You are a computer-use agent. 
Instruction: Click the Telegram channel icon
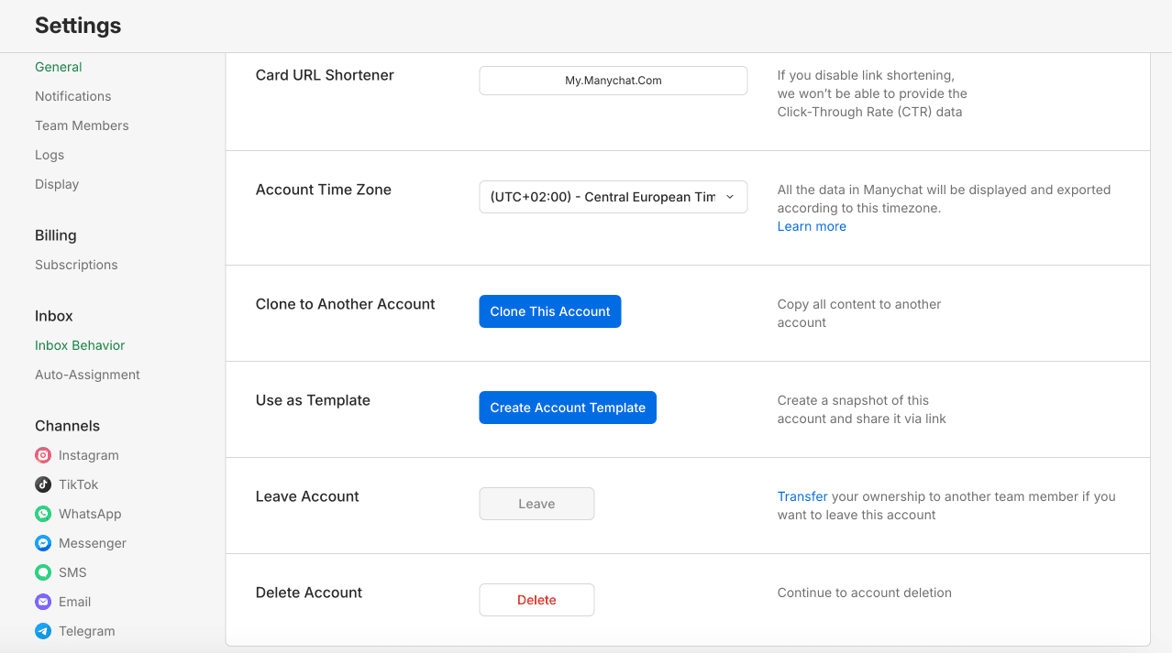pyautogui.click(x=43, y=631)
